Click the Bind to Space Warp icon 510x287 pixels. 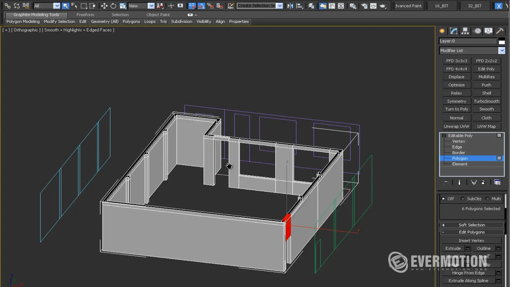(26, 6)
